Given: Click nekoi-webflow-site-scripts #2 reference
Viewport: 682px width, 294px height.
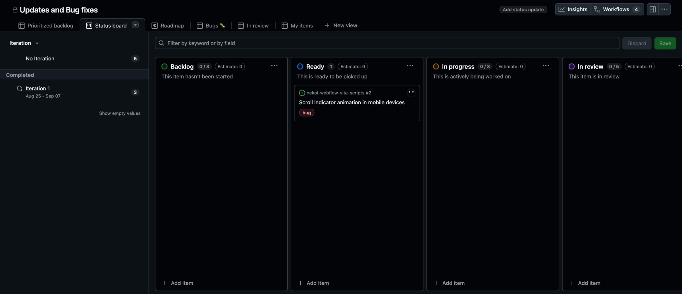Looking at the screenshot, I should coord(339,93).
